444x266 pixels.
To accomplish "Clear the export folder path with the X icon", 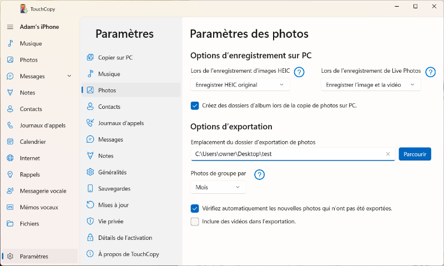I will coord(388,154).
